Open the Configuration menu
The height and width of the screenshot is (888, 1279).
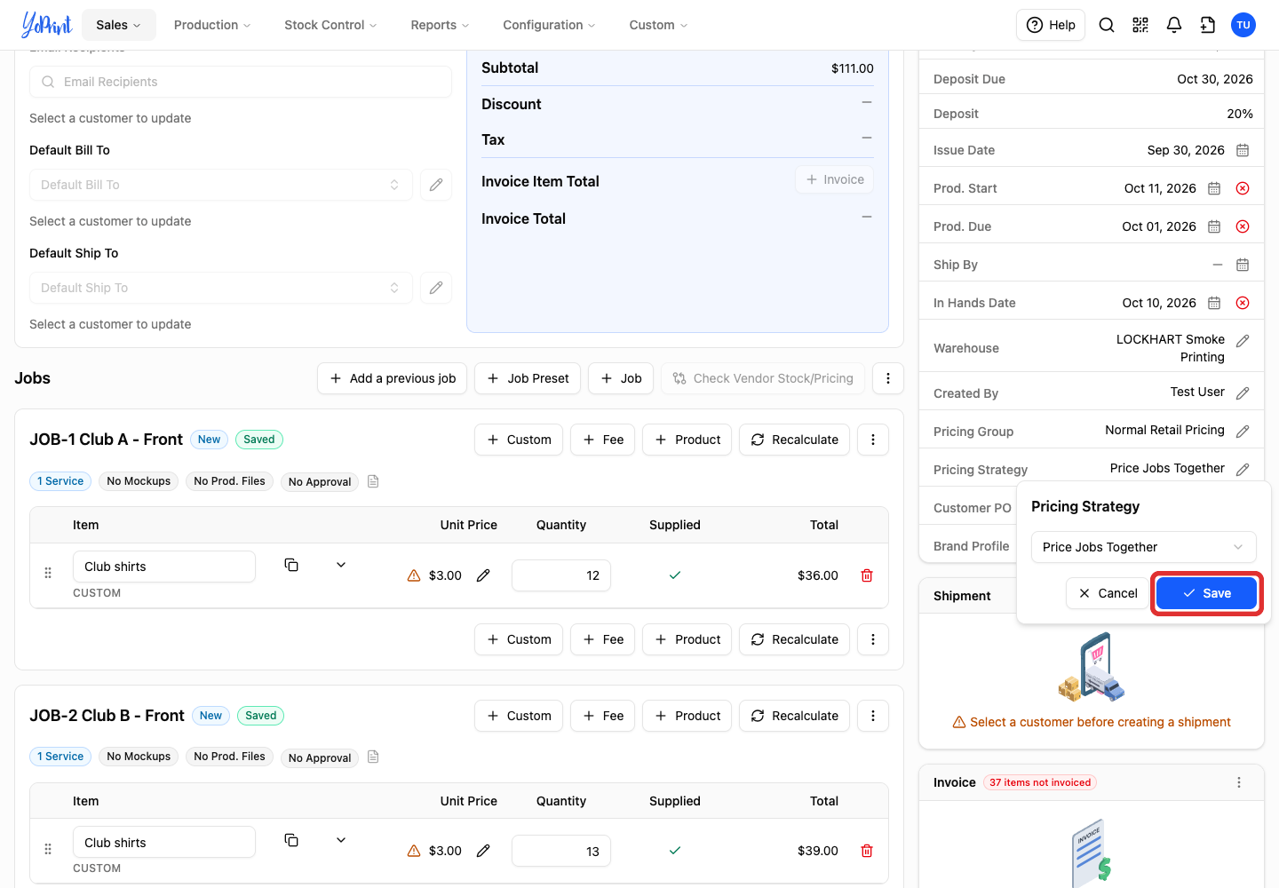(x=549, y=25)
